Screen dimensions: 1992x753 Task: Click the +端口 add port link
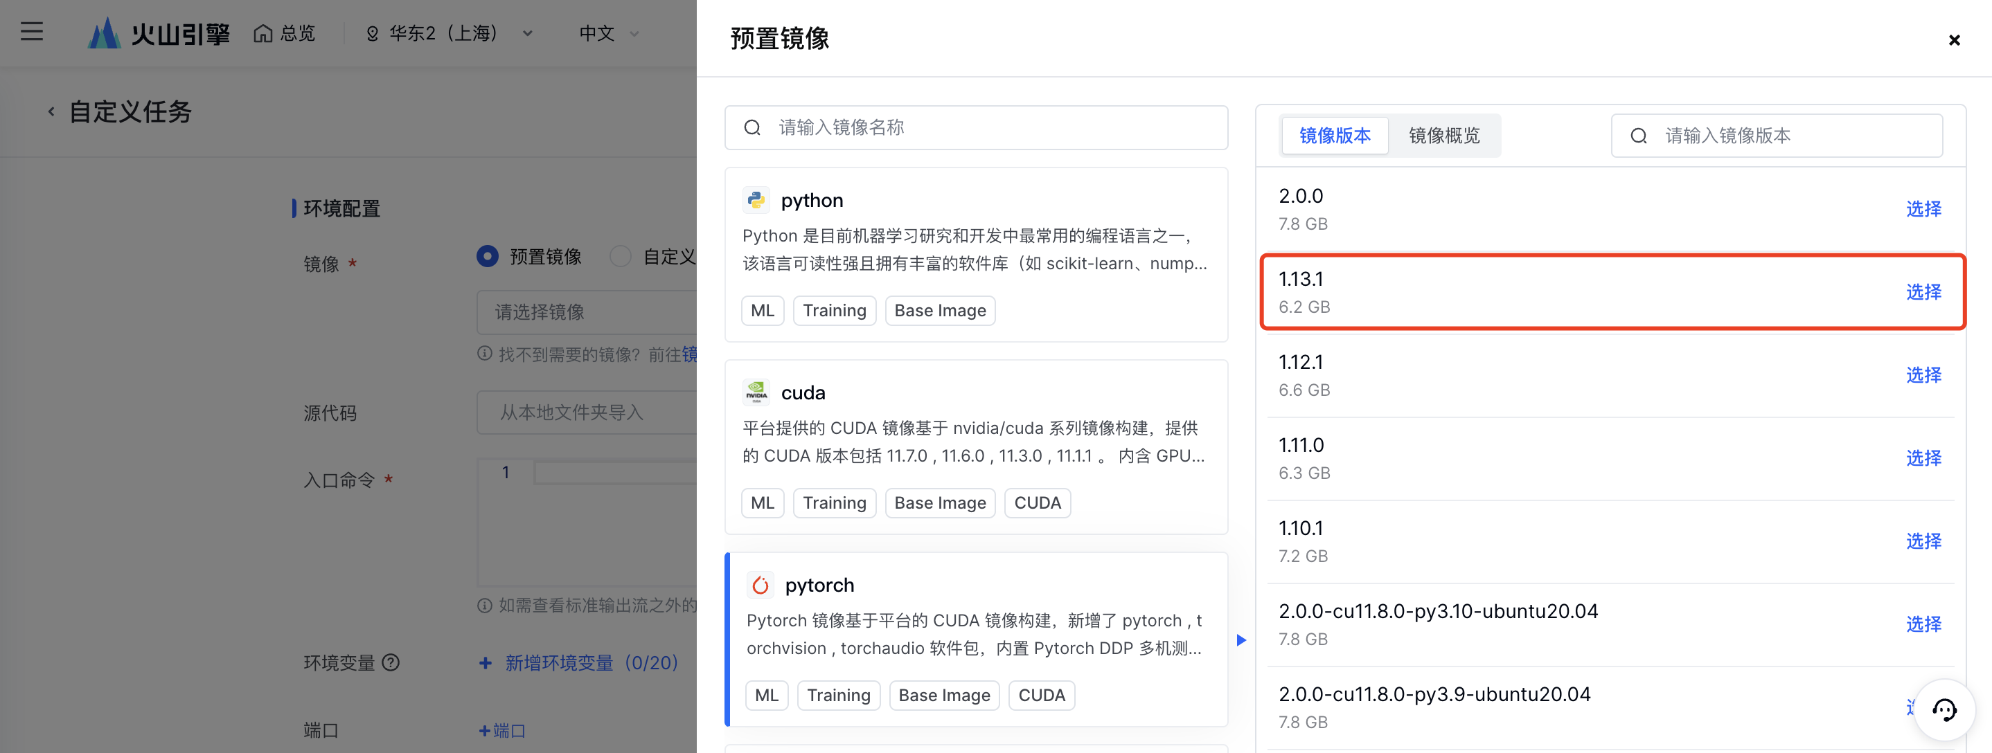click(502, 731)
